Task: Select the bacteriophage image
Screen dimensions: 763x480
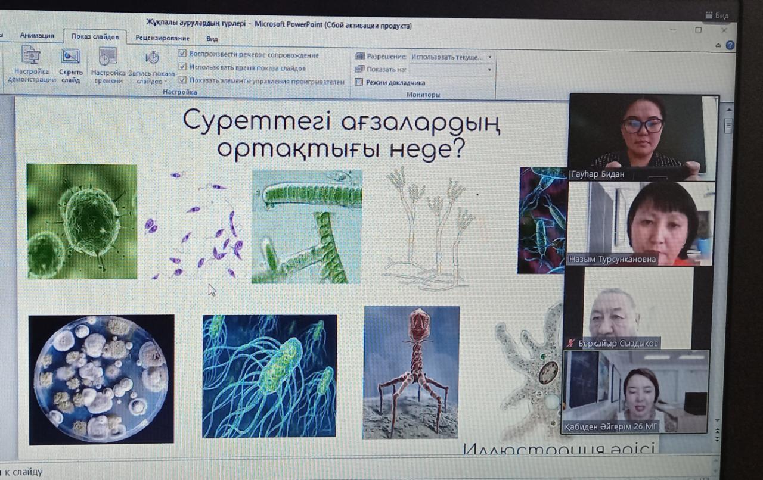Action: point(411,373)
